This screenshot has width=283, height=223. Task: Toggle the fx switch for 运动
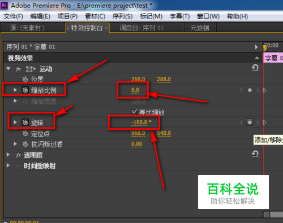(x=19, y=69)
